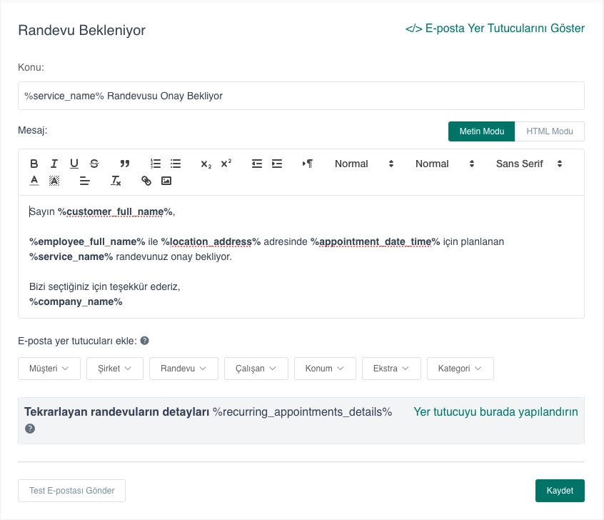This screenshot has width=604, height=520.
Task: Clear text formatting with the Tx icon
Action: [x=115, y=181]
